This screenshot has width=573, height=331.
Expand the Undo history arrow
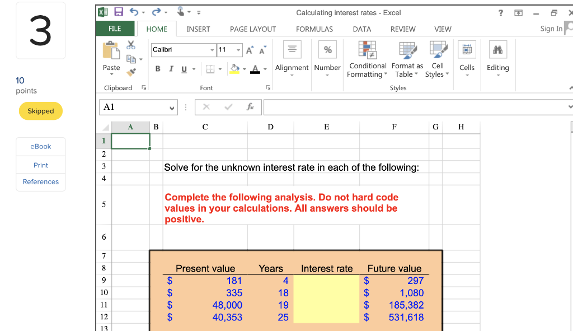(143, 12)
